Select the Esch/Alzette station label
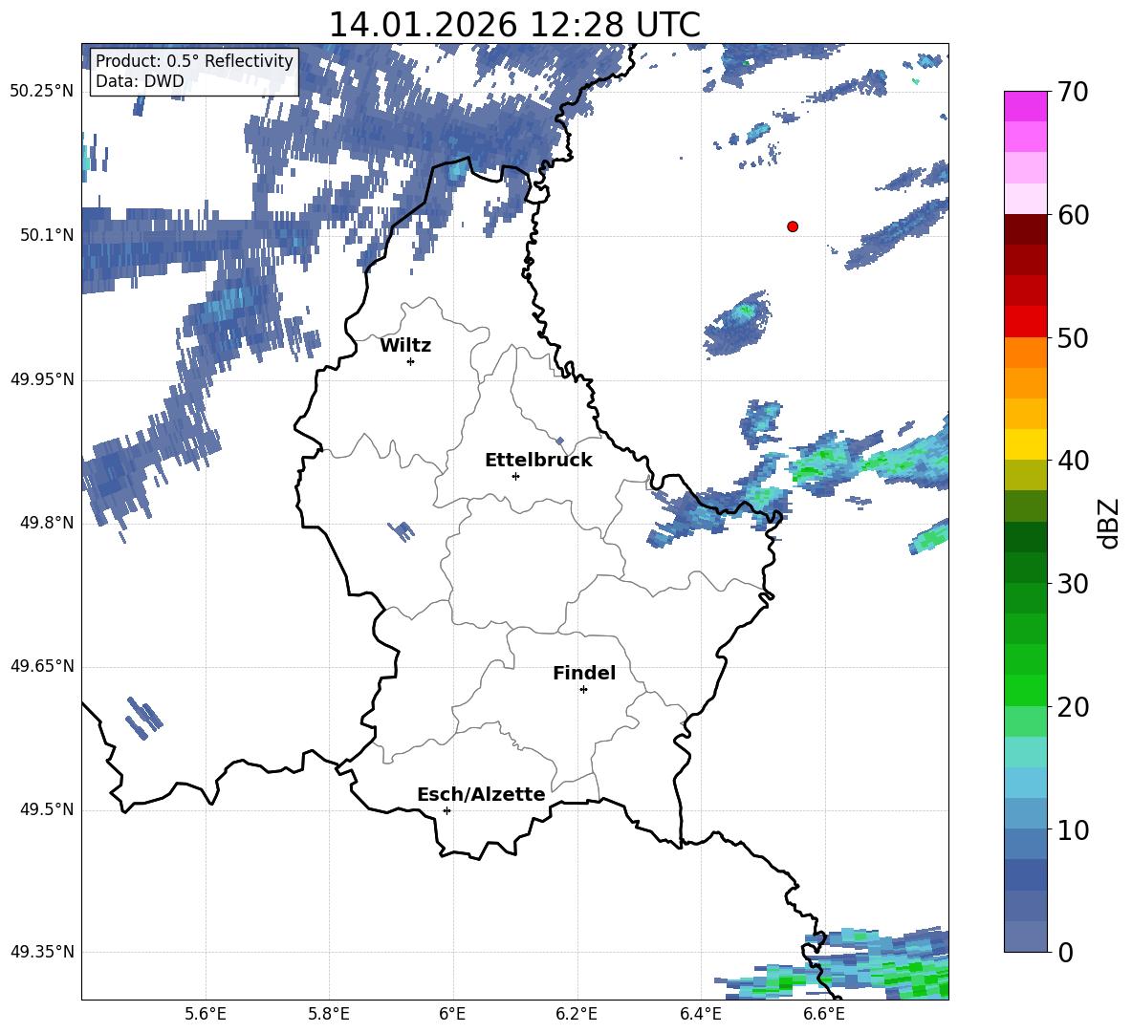 coord(481,794)
